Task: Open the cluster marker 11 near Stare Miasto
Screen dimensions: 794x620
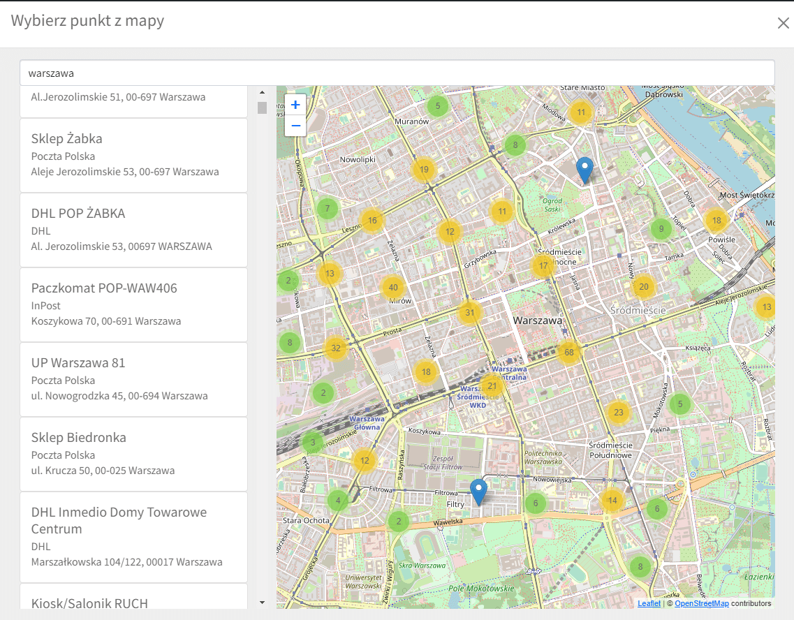Action: tap(581, 112)
